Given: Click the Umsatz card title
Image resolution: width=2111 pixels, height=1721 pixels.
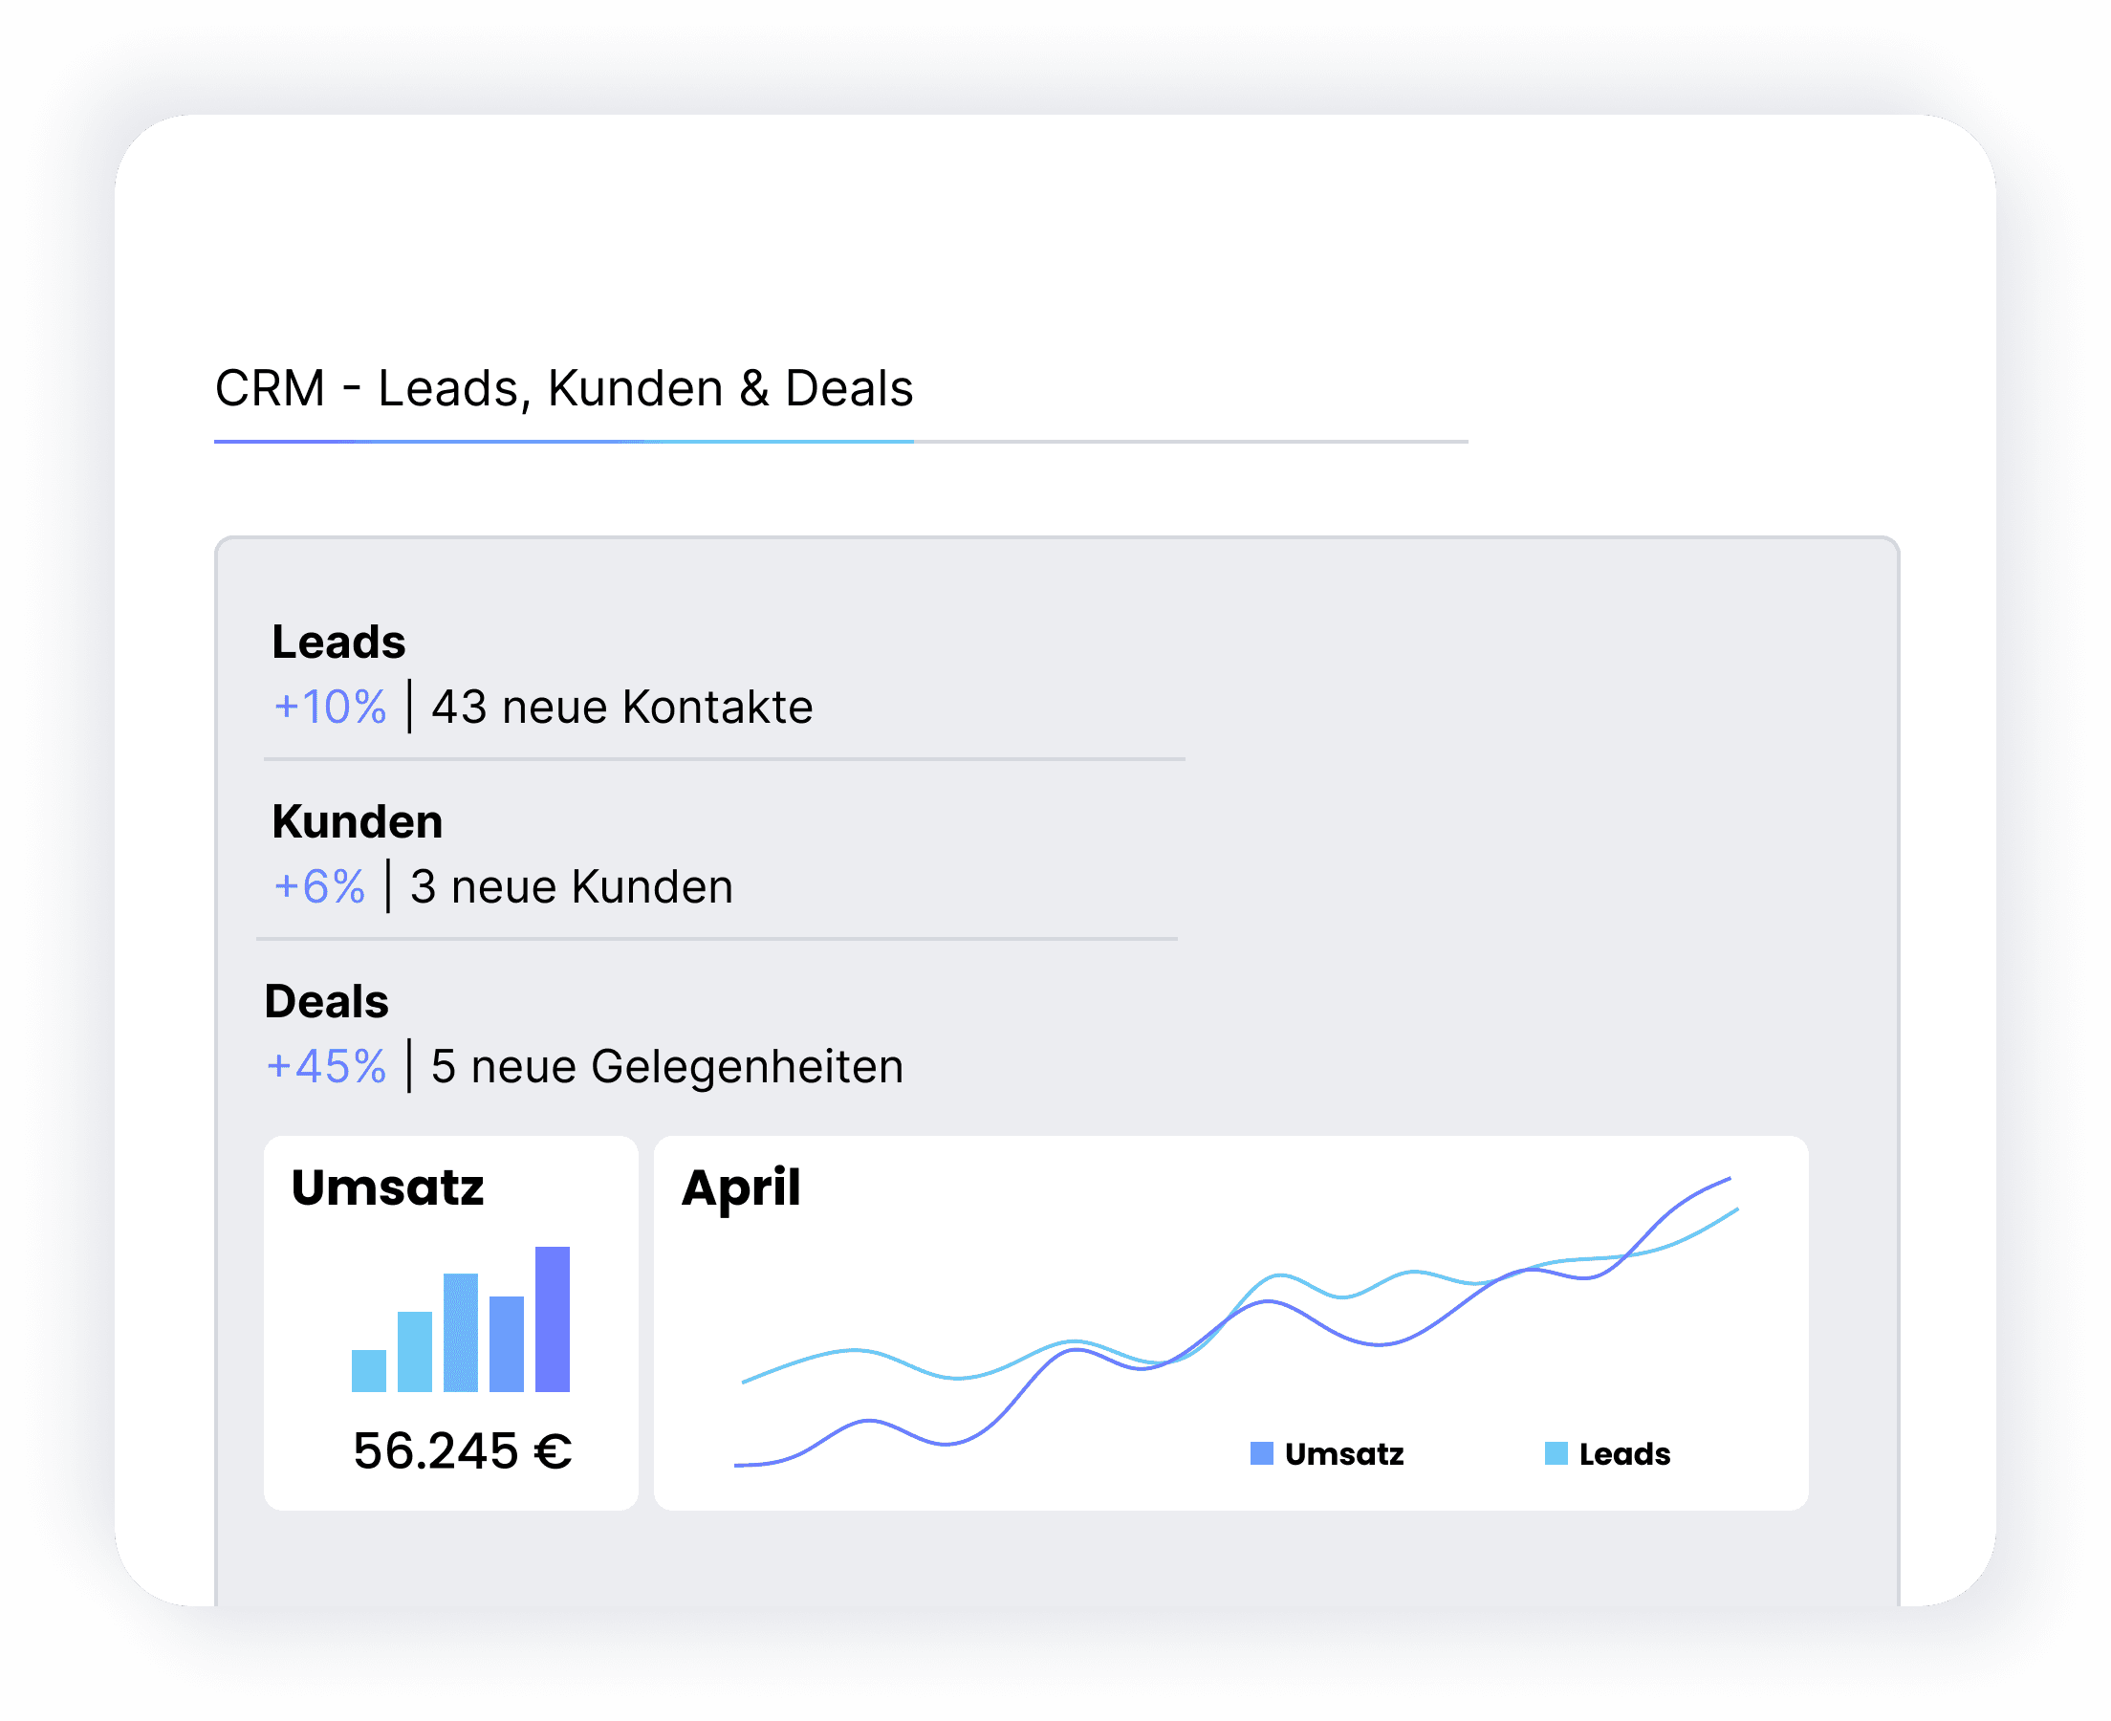Looking at the screenshot, I should pos(387,1187).
